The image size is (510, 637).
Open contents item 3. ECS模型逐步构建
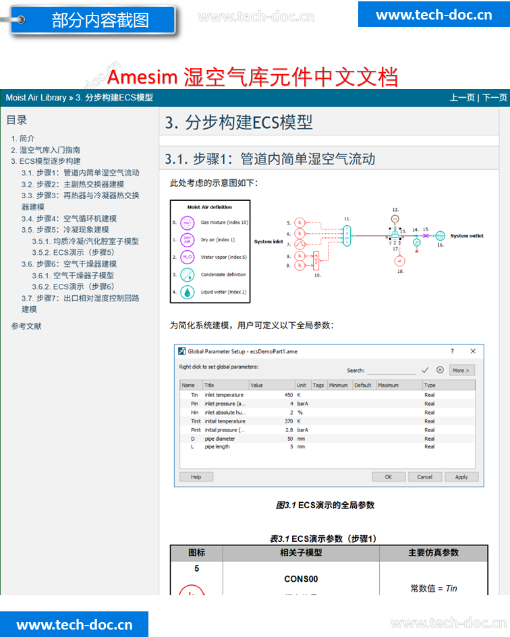46,161
